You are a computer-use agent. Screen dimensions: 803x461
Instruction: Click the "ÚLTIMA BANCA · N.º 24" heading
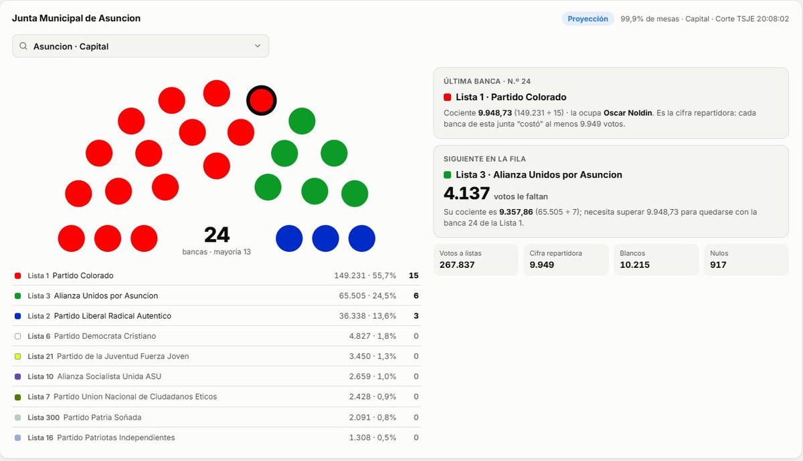(x=487, y=82)
